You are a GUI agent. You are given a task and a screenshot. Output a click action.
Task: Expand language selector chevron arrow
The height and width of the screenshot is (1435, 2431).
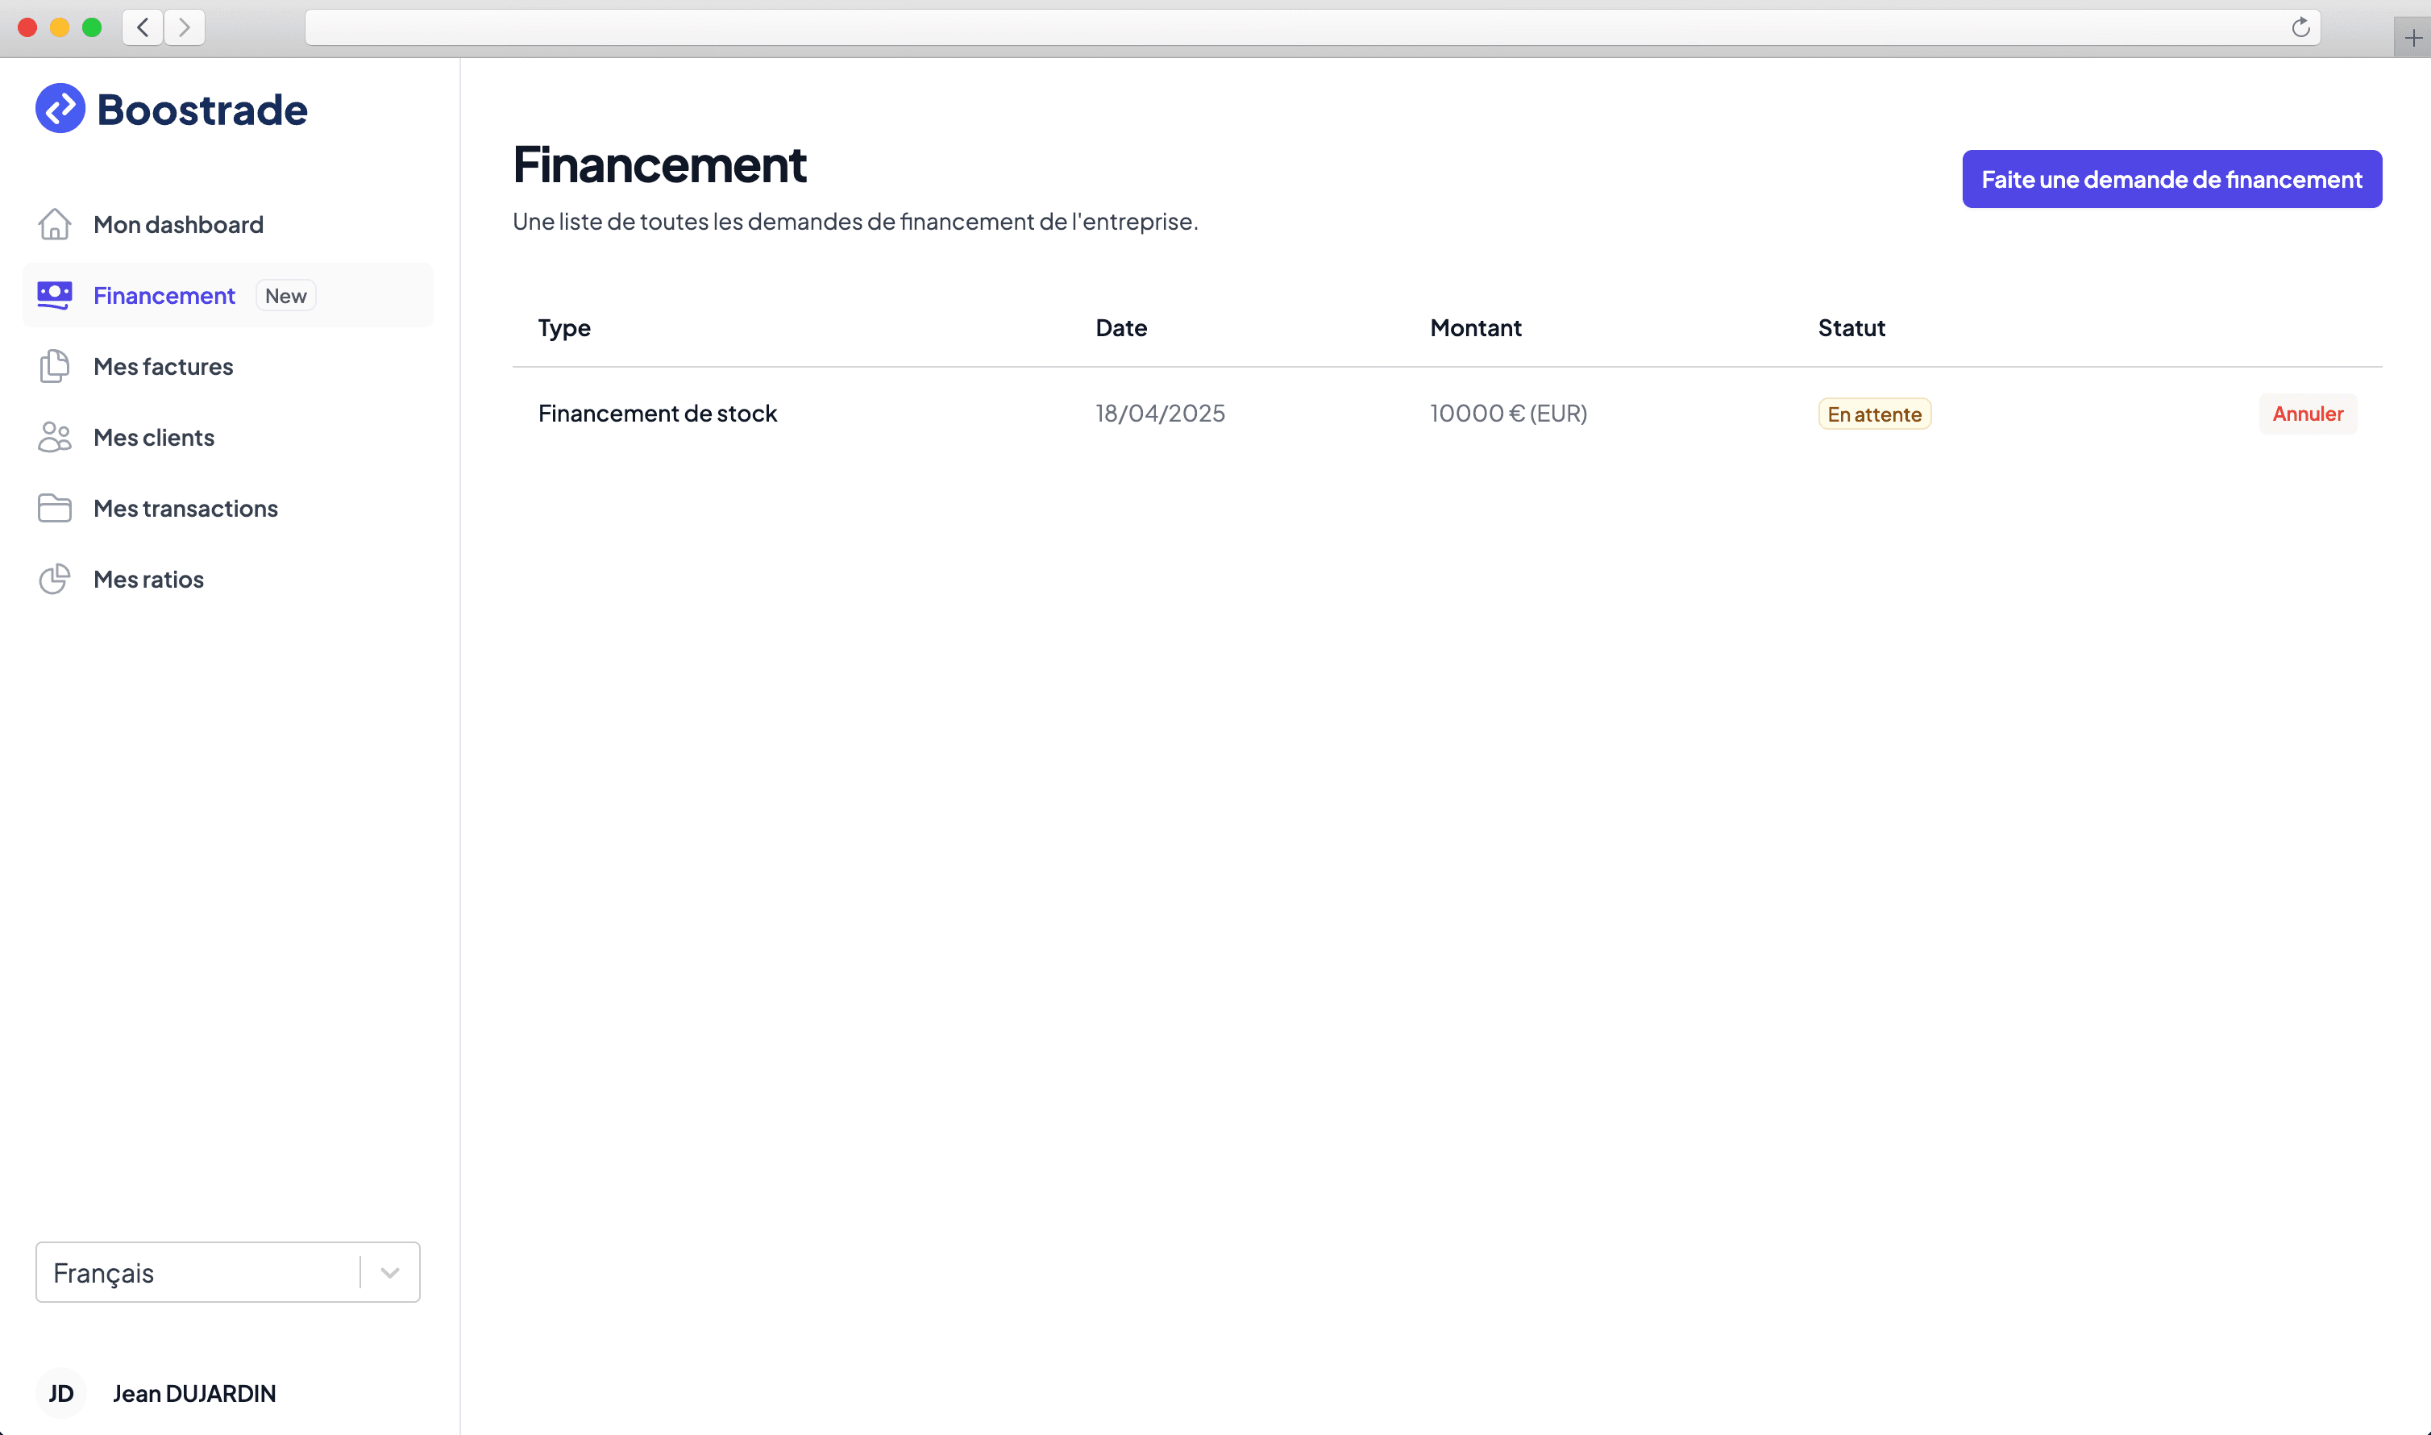click(389, 1272)
